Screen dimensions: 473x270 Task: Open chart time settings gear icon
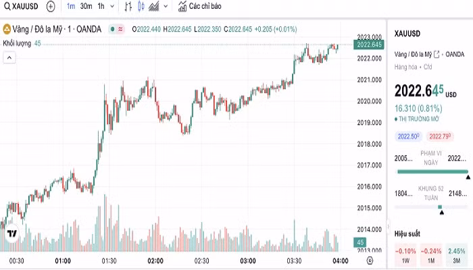[x=370, y=261]
